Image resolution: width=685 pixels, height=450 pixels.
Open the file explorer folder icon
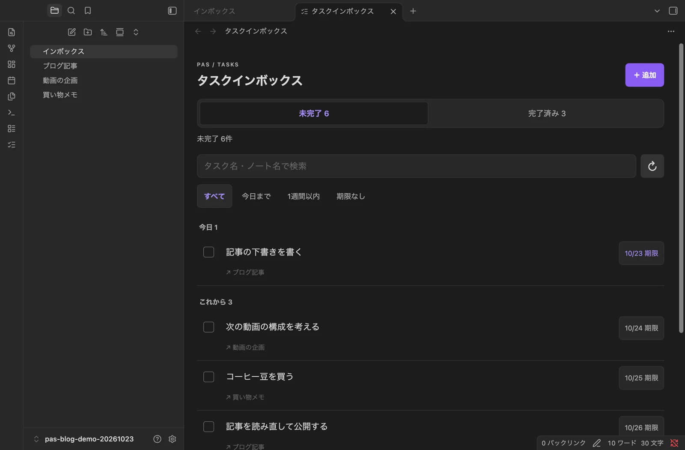54,11
